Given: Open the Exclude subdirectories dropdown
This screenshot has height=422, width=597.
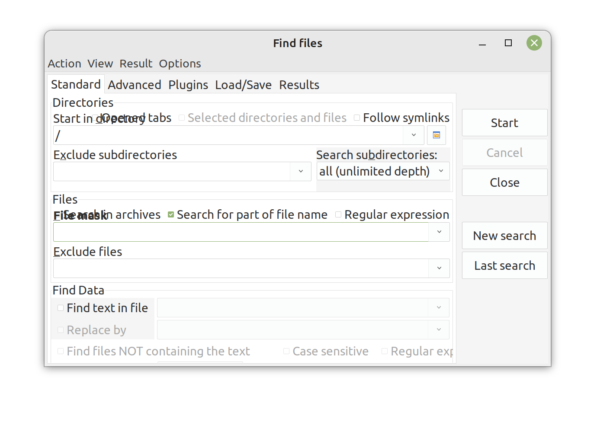Looking at the screenshot, I should pos(301,172).
